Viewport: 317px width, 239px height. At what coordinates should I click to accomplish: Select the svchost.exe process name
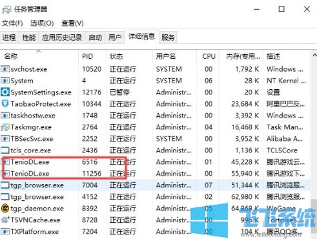pos(29,69)
